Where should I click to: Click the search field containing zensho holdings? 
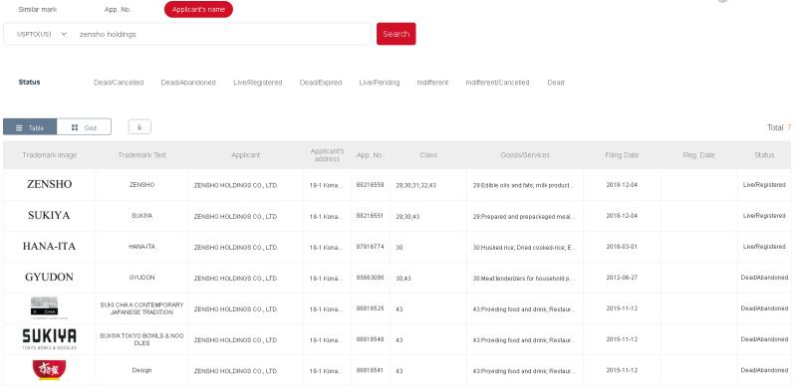pyautogui.click(x=222, y=34)
